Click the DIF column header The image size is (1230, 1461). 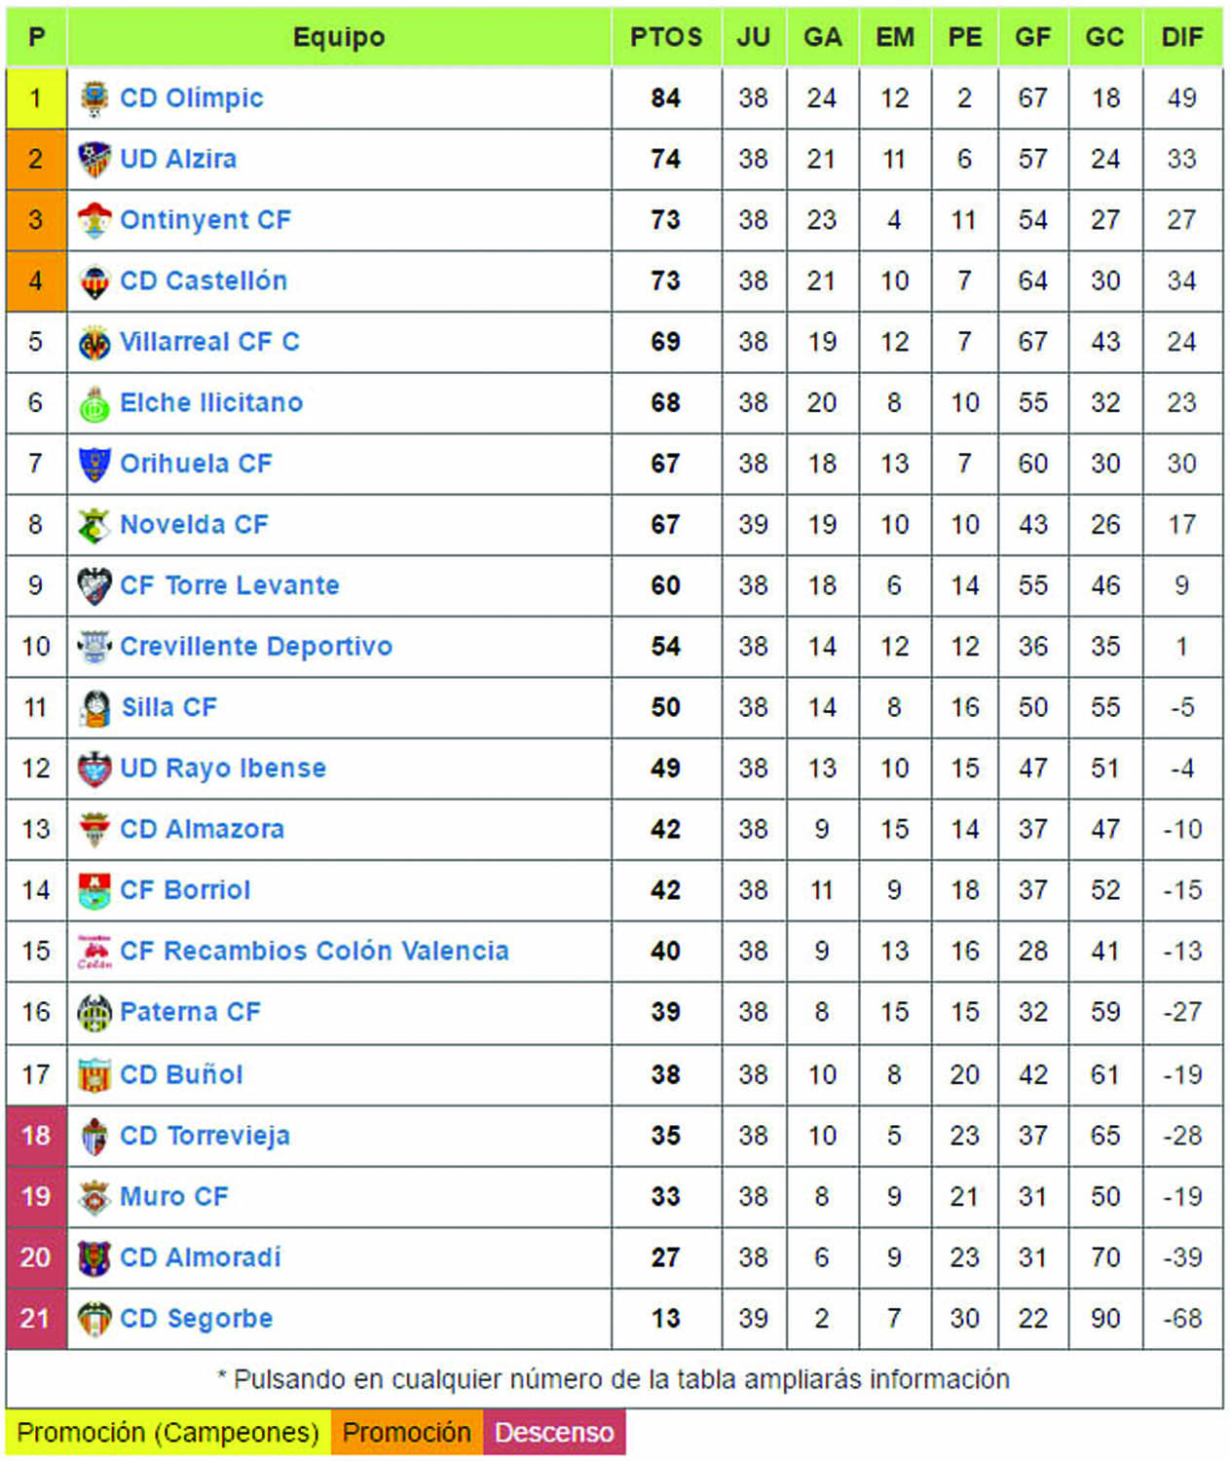pyautogui.click(x=1182, y=38)
